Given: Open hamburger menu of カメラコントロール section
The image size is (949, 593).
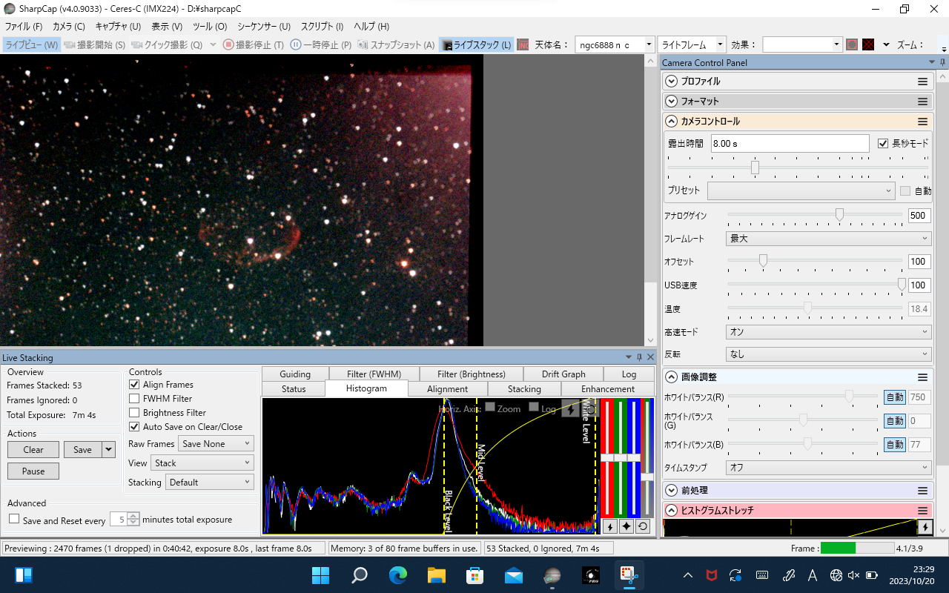Looking at the screenshot, I should coord(923,122).
